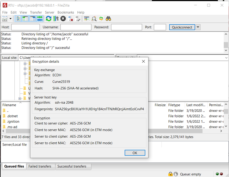Toggle transfer queue display icon
The image size is (229, 177).
point(40,19)
